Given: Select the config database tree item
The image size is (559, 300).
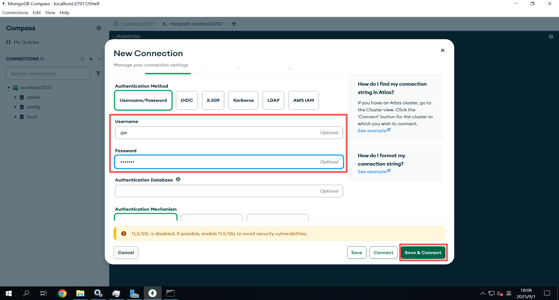Looking at the screenshot, I should pos(34,107).
